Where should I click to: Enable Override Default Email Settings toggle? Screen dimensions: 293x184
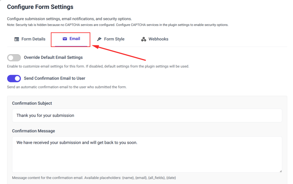(x=14, y=58)
